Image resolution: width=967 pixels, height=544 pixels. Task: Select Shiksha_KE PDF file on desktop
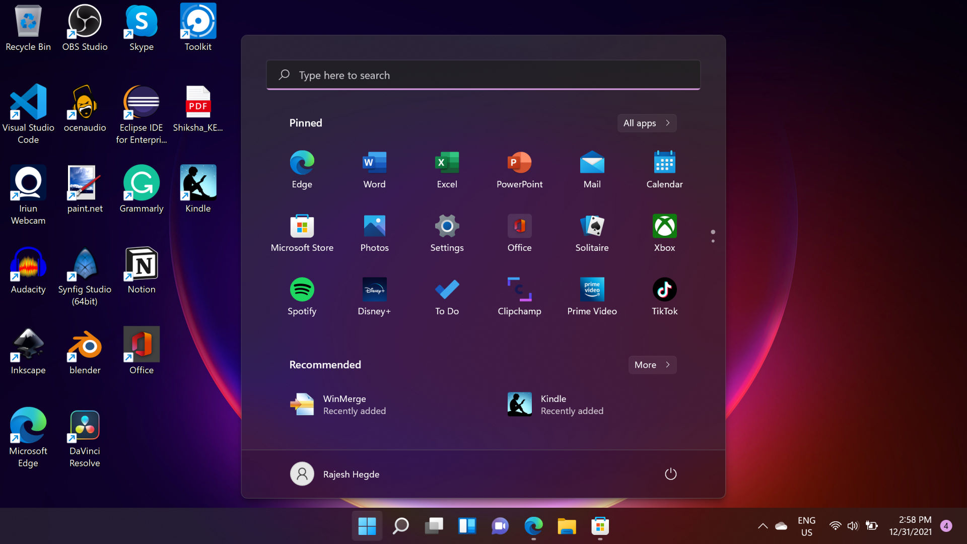198,109
